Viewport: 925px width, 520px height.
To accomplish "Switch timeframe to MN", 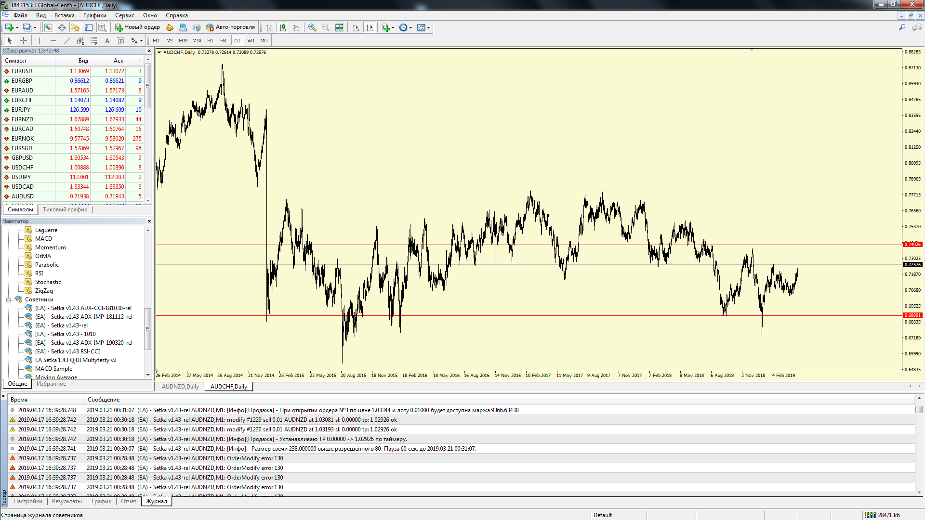I will click(x=264, y=40).
